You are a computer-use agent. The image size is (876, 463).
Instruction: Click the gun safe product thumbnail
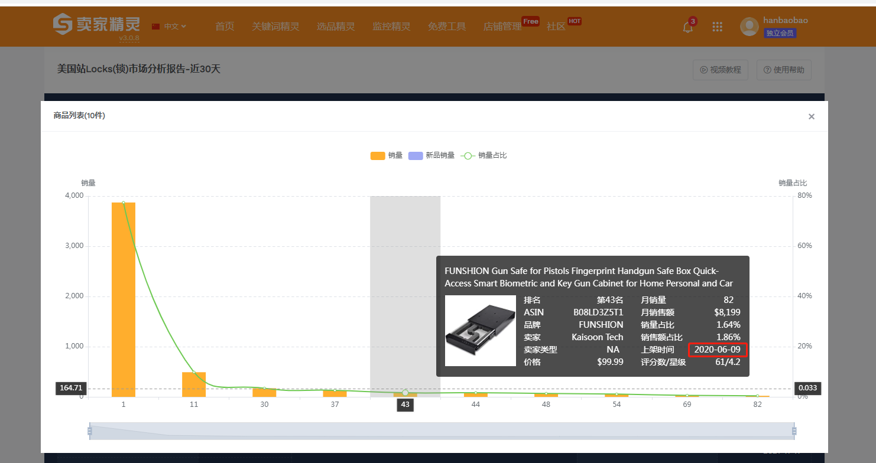pyautogui.click(x=480, y=331)
